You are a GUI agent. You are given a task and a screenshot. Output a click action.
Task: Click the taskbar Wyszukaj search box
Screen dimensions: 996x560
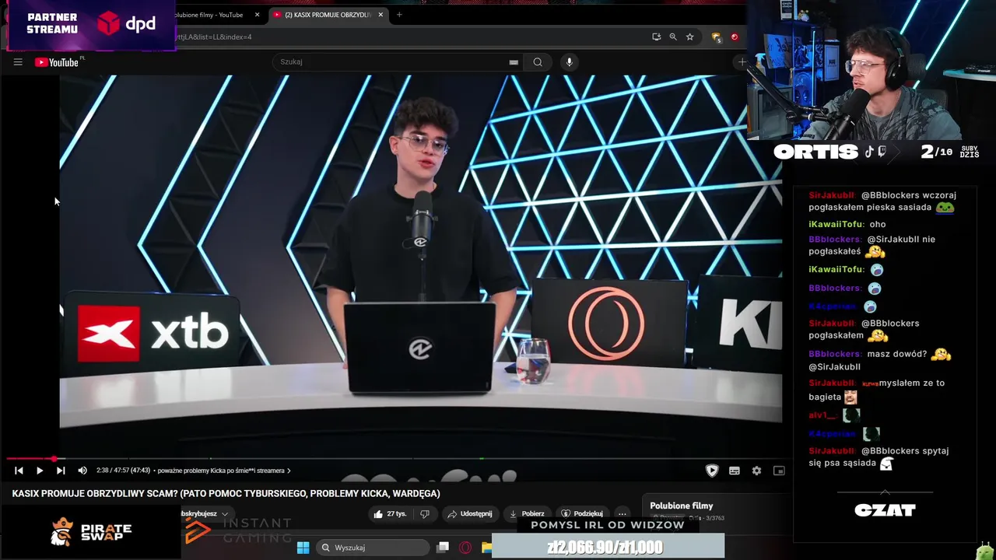(x=373, y=548)
